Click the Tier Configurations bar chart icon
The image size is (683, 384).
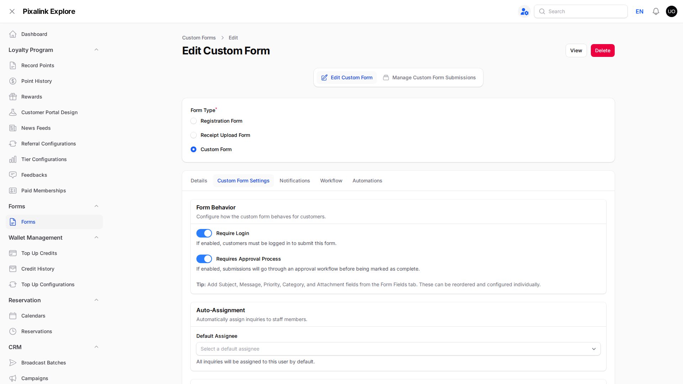13,159
